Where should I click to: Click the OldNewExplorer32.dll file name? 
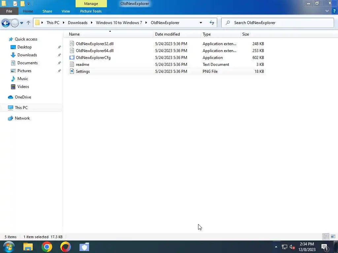(x=95, y=44)
